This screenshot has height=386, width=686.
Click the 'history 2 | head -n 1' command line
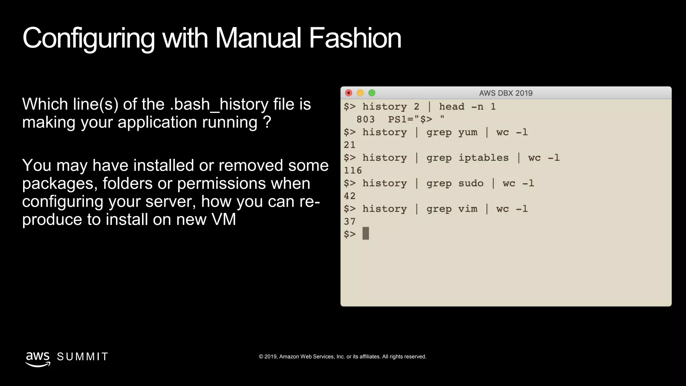coord(420,107)
